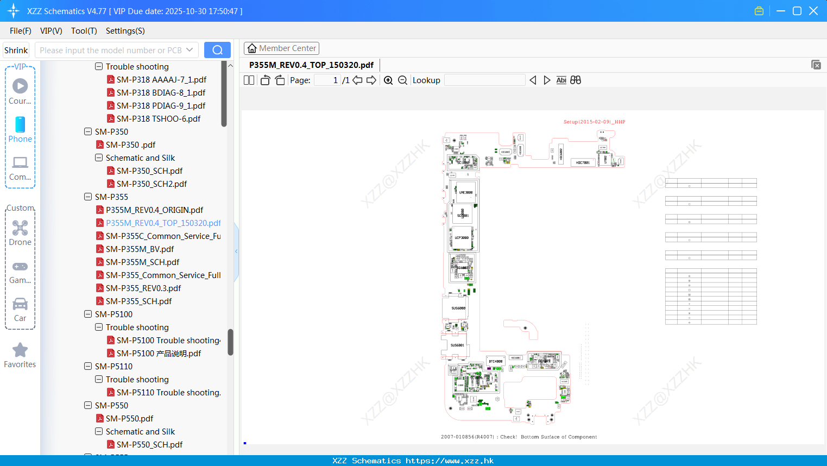The image size is (827, 466).
Task: Open SM-P350_SCH.pdf
Action: [149, 171]
